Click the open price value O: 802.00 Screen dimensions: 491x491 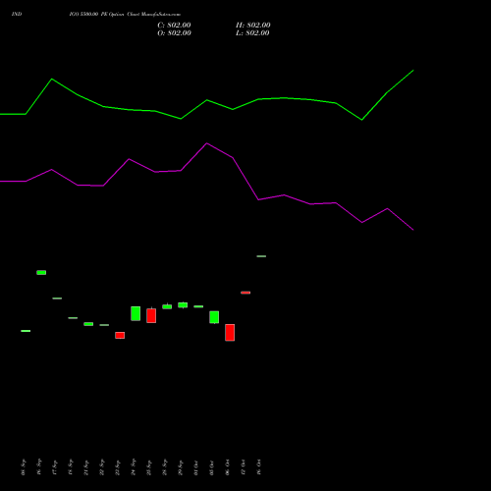[x=174, y=33]
